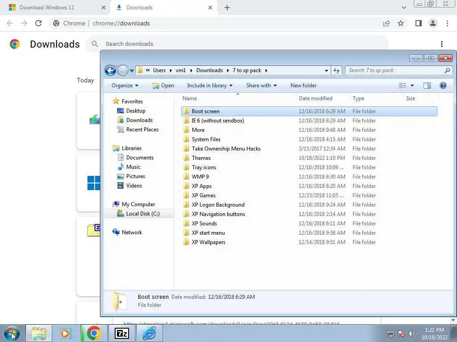Open the Downloads page three-dot menu
The height and width of the screenshot is (342, 457).
click(442, 44)
